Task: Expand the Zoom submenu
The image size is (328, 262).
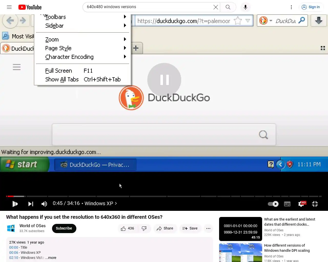Action: [83, 39]
